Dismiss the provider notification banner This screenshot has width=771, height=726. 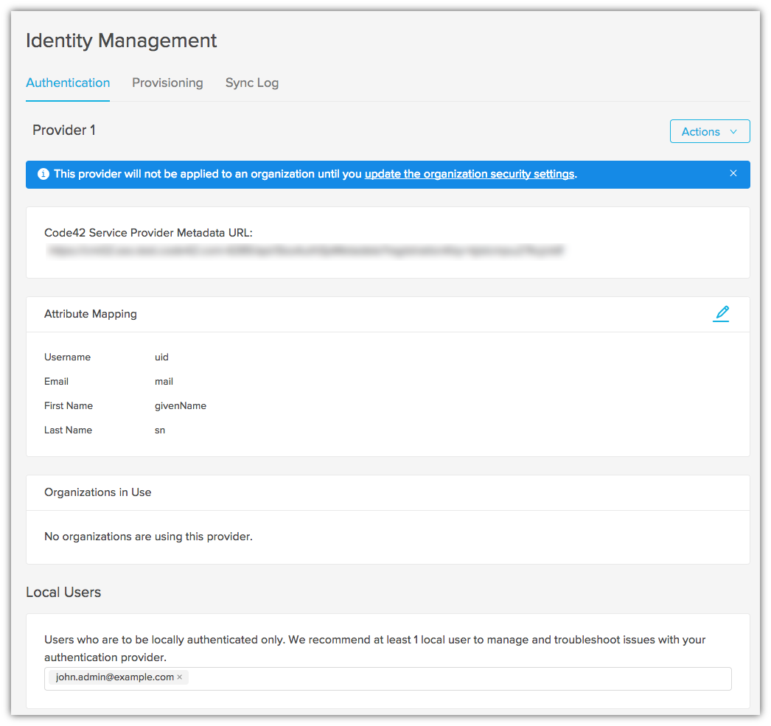point(733,173)
